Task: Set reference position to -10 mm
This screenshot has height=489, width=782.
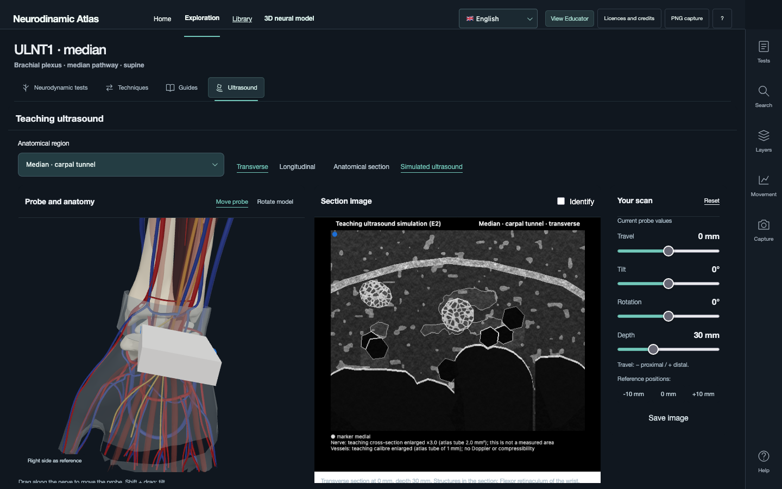Action: 633,394
